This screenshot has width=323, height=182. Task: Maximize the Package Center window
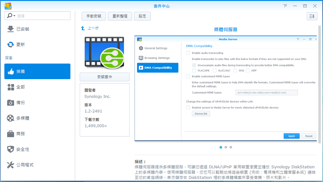pos(305,6)
